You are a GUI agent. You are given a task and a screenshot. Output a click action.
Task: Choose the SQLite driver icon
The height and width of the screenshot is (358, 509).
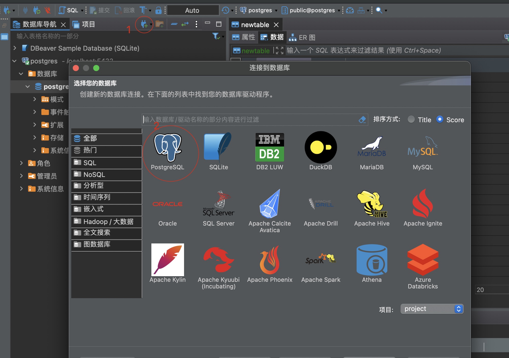(x=219, y=151)
